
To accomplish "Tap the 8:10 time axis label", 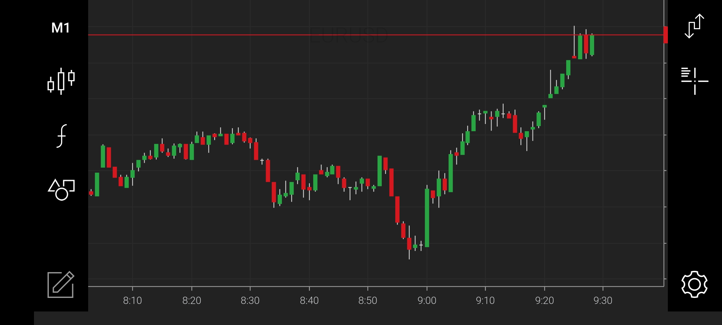I will (132, 300).
